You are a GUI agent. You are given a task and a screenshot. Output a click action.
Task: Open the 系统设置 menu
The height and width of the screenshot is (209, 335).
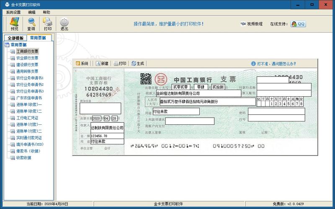tap(13, 12)
